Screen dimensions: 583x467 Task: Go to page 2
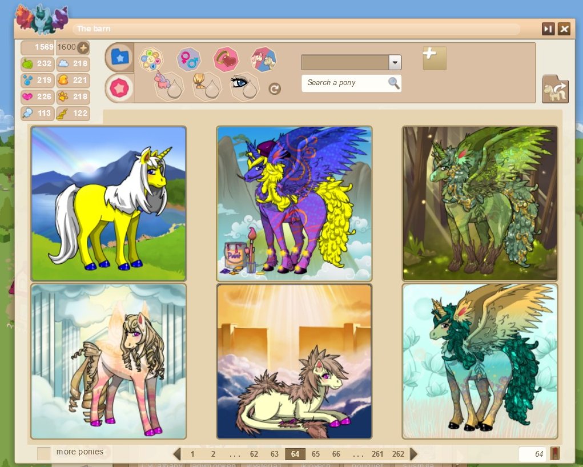213,454
